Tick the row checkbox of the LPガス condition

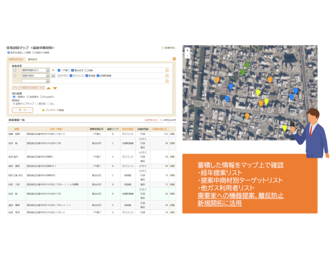coord(15,76)
